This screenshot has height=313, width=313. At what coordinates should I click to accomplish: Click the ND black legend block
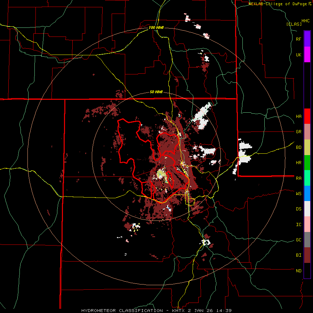(x=307, y=271)
